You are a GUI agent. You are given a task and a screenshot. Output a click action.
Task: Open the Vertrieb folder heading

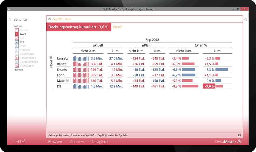pos(18,26)
